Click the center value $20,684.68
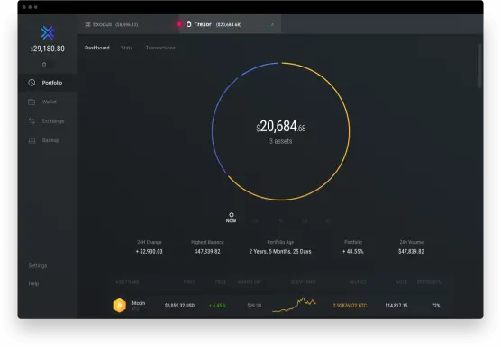501x347 pixels. tap(281, 127)
